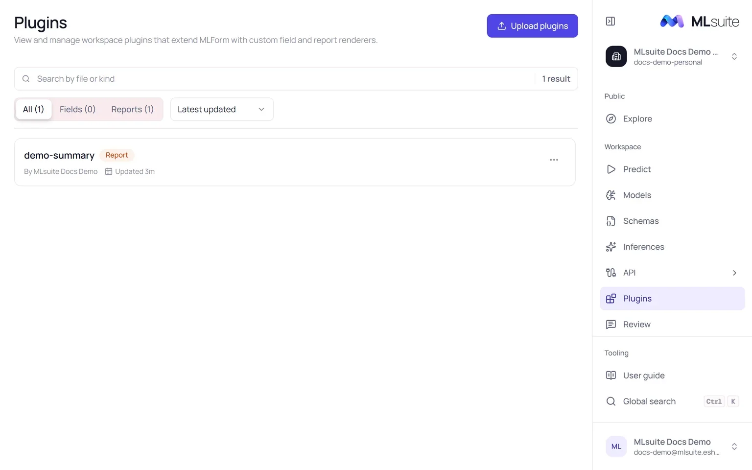Viewport: 752px width, 470px height.
Task: Open the user account menu chevrons
Action: [x=734, y=446]
